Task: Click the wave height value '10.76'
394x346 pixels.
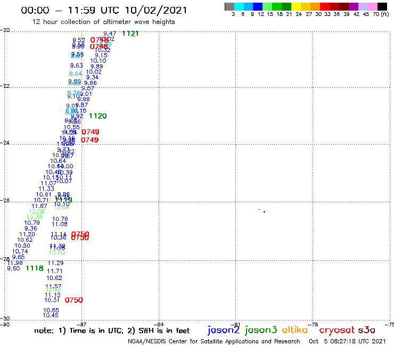Action: (60, 219)
